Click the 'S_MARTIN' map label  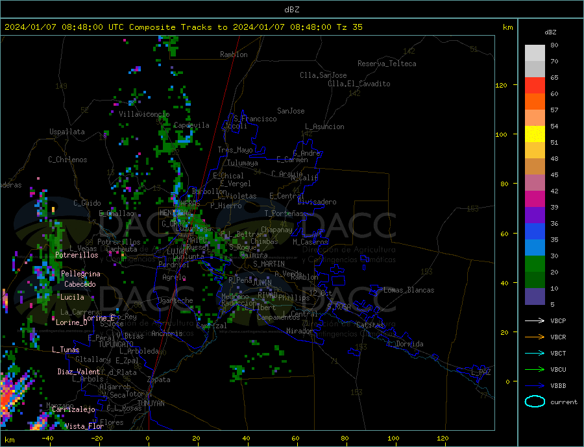pyautogui.click(x=269, y=264)
